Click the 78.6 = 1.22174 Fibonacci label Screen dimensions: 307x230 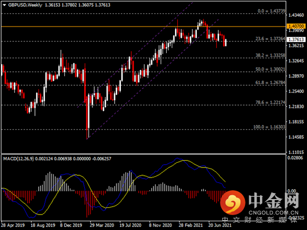tap(270, 103)
